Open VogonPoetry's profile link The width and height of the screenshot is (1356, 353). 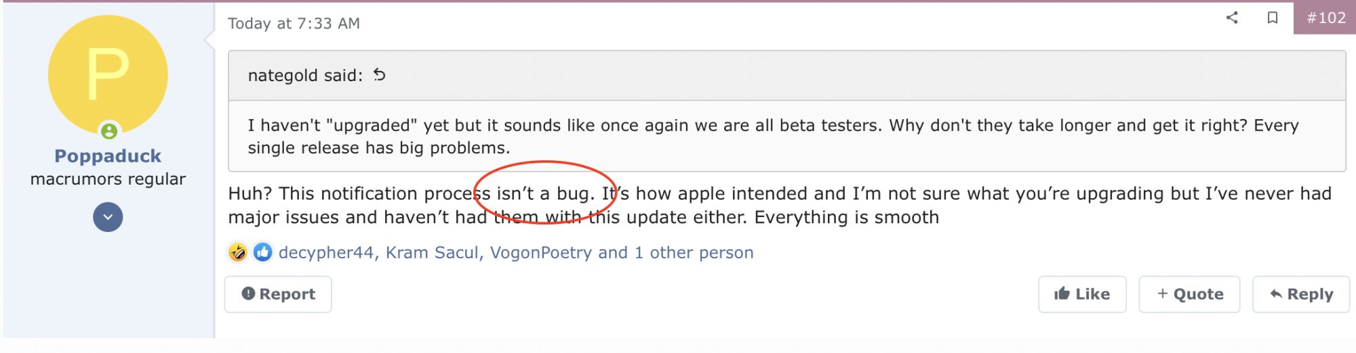click(x=540, y=253)
